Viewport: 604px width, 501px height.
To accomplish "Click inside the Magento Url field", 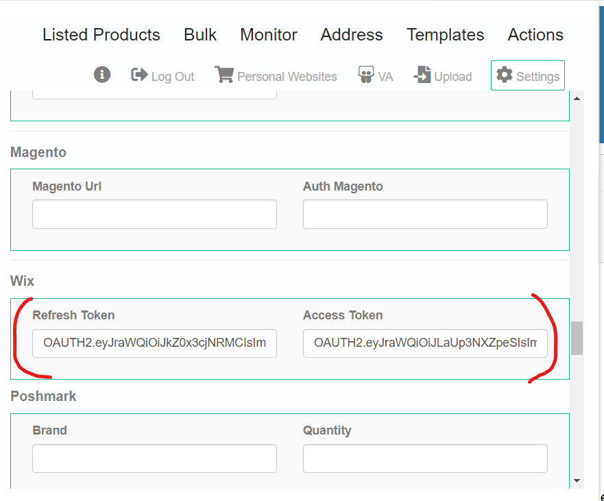I will pos(154,214).
